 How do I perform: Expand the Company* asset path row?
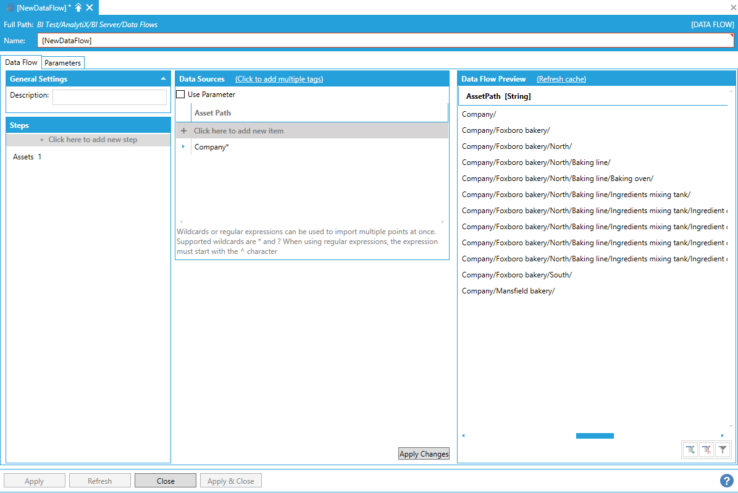pyautogui.click(x=183, y=147)
